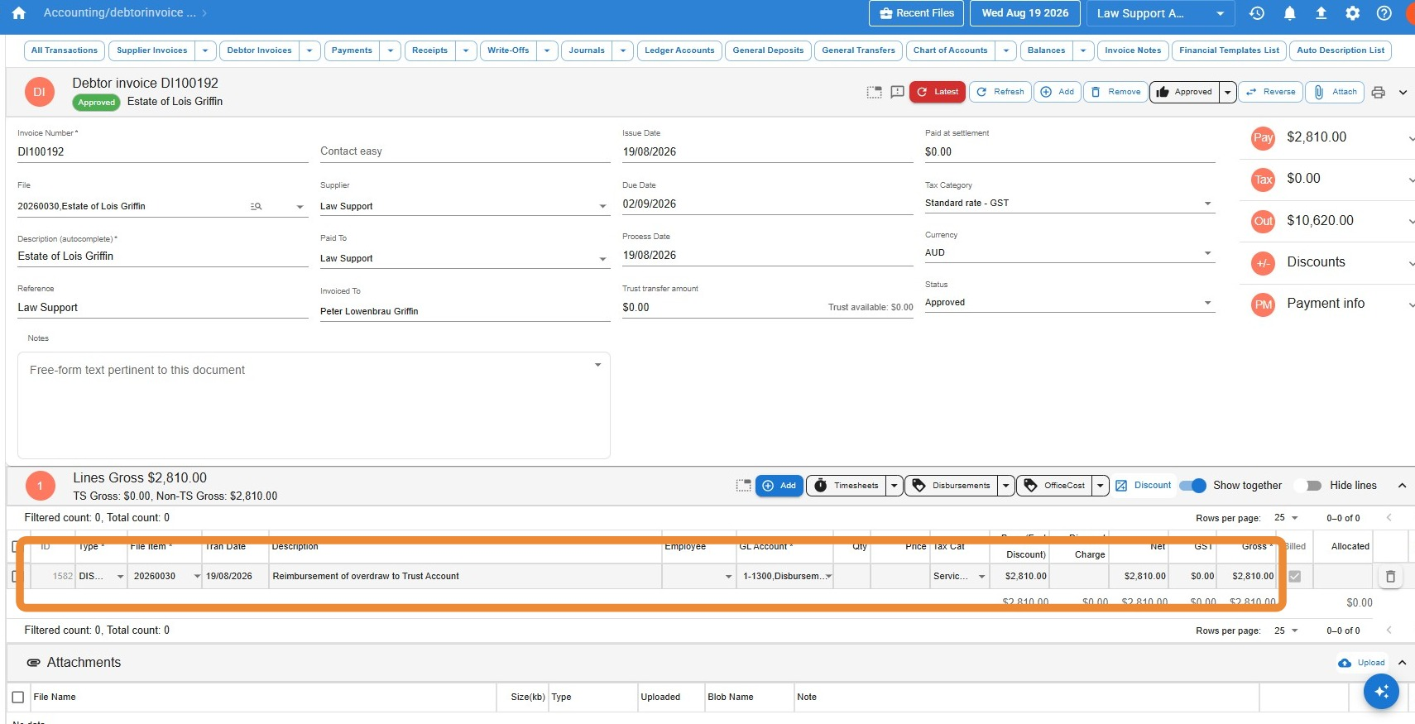
Task: Click the Remove button
Action: (x=1115, y=92)
